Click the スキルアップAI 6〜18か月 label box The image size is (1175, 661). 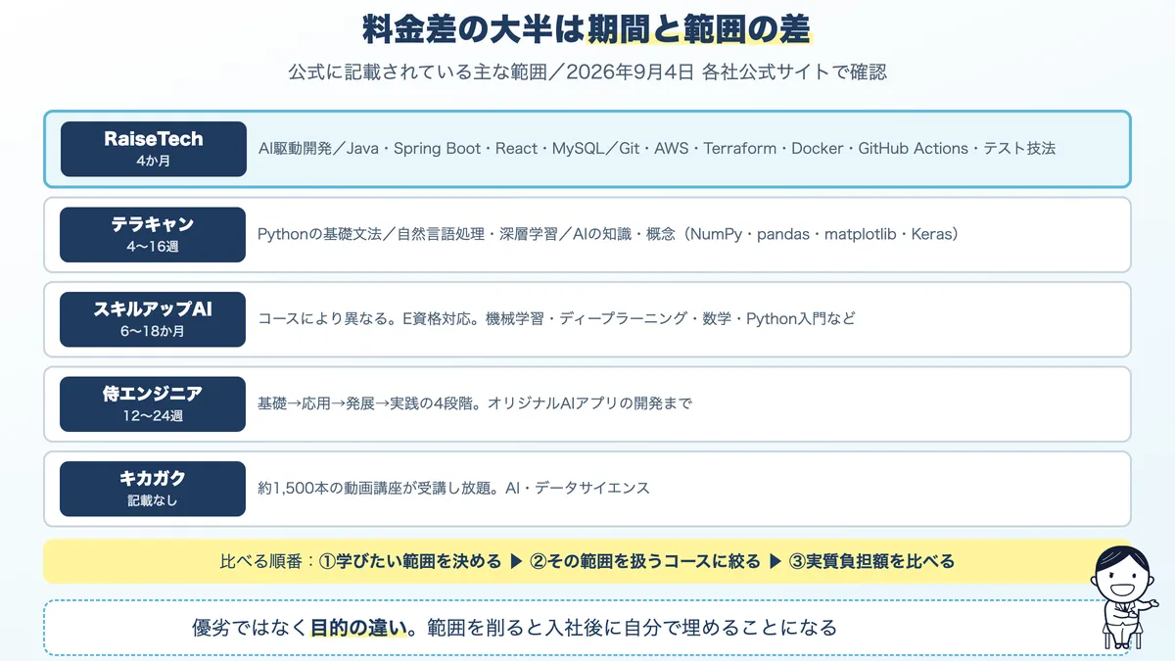tap(153, 319)
